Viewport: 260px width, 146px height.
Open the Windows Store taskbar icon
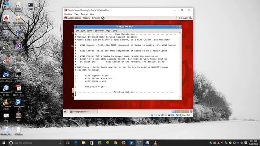pos(91,143)
